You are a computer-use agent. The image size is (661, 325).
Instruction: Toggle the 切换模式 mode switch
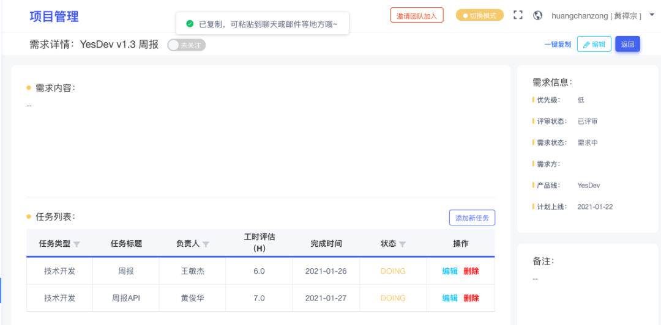click(480, 15)
